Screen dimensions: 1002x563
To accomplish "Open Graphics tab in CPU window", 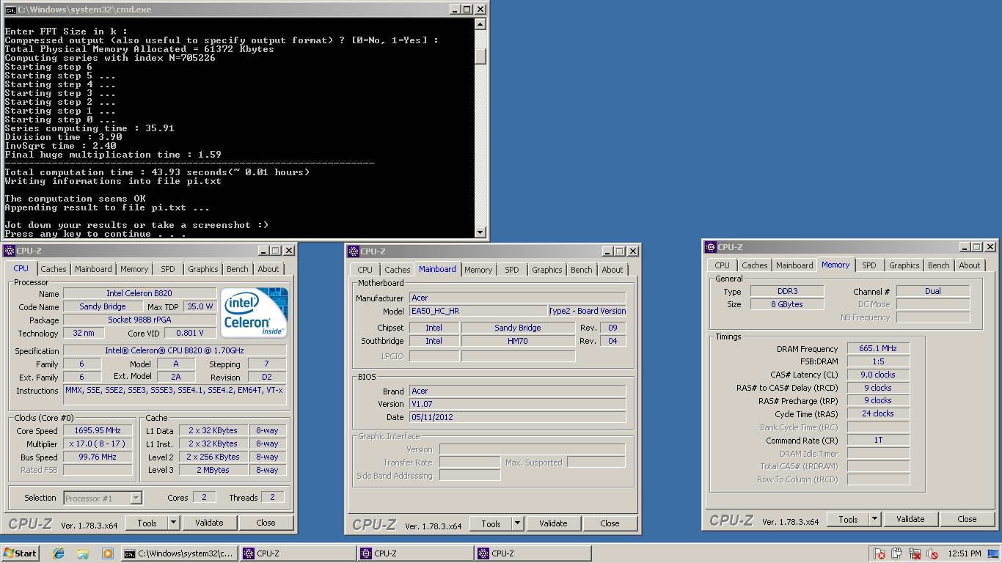I will [203, 269].
